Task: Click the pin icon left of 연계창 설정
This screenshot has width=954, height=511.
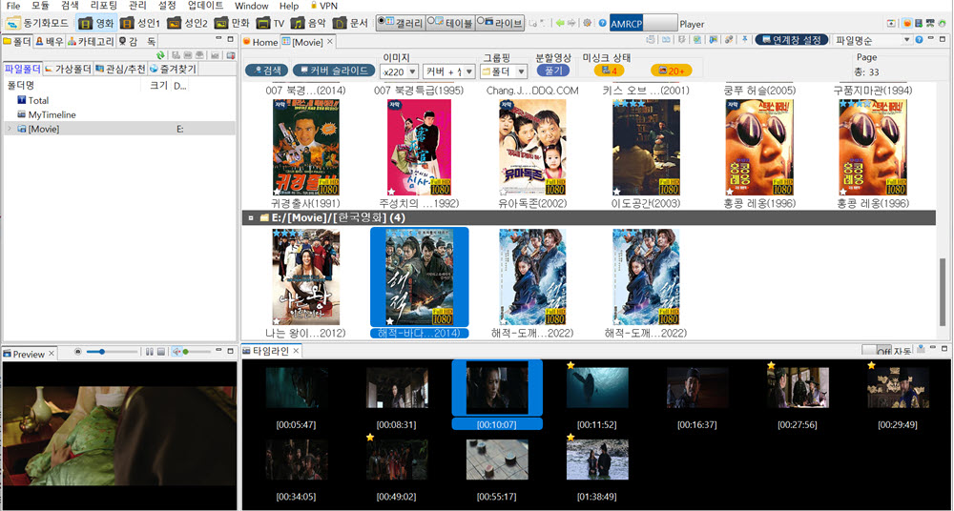Action: click(745, 39)
